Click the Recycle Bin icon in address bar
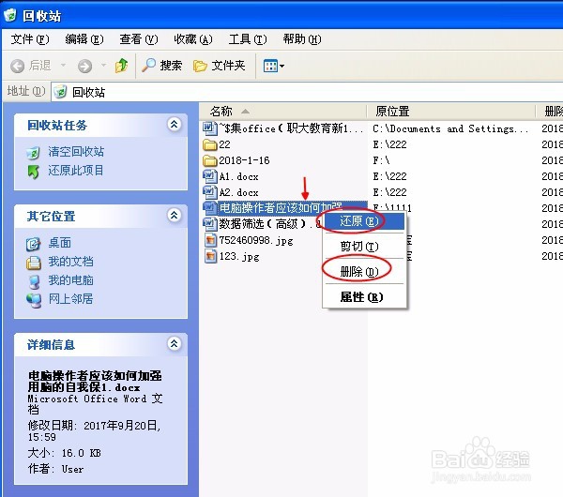Image resolution: width=563 pixels, height=497 pixels. (x=61, y=92)
